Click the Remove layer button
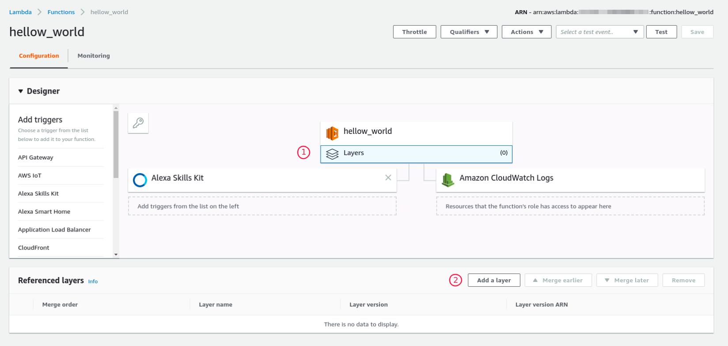 point(683,280)
